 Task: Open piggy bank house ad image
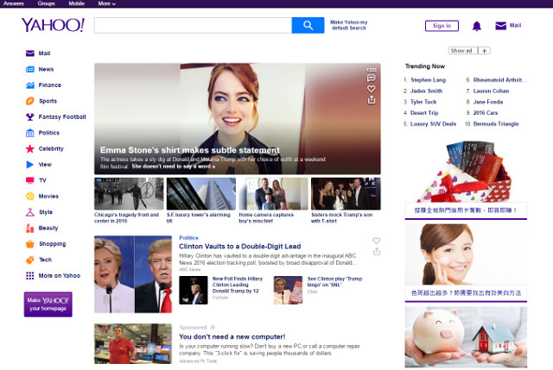pyautogui.click(x=466, y=337)
